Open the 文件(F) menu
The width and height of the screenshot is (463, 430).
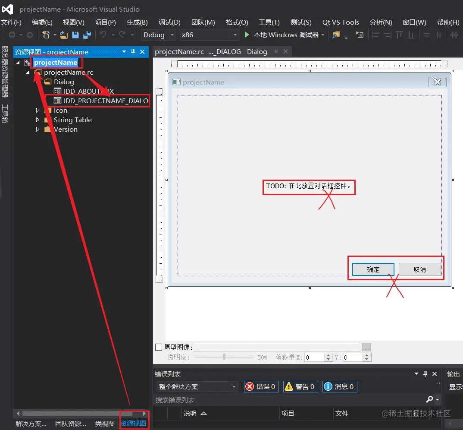11,22
